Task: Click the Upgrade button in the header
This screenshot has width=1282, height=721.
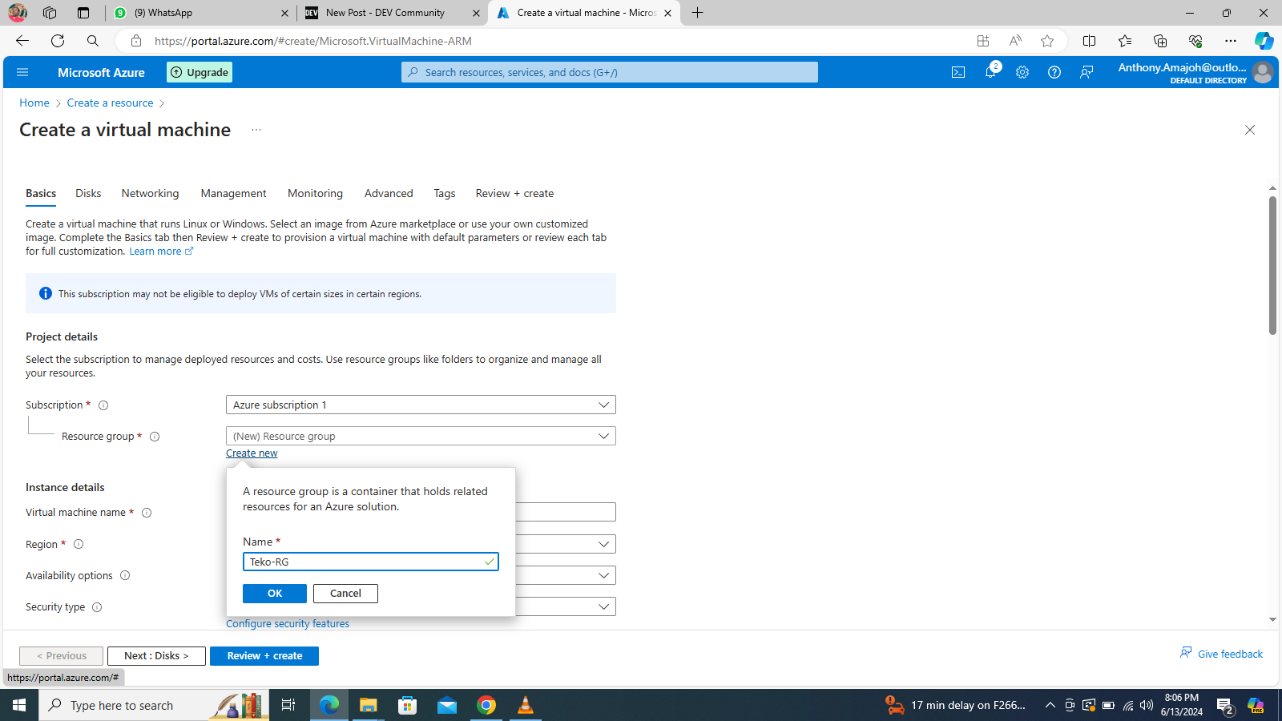Action: coord(200,72)
